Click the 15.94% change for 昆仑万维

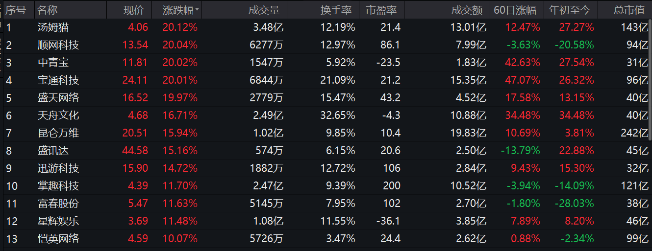[180, 133]
